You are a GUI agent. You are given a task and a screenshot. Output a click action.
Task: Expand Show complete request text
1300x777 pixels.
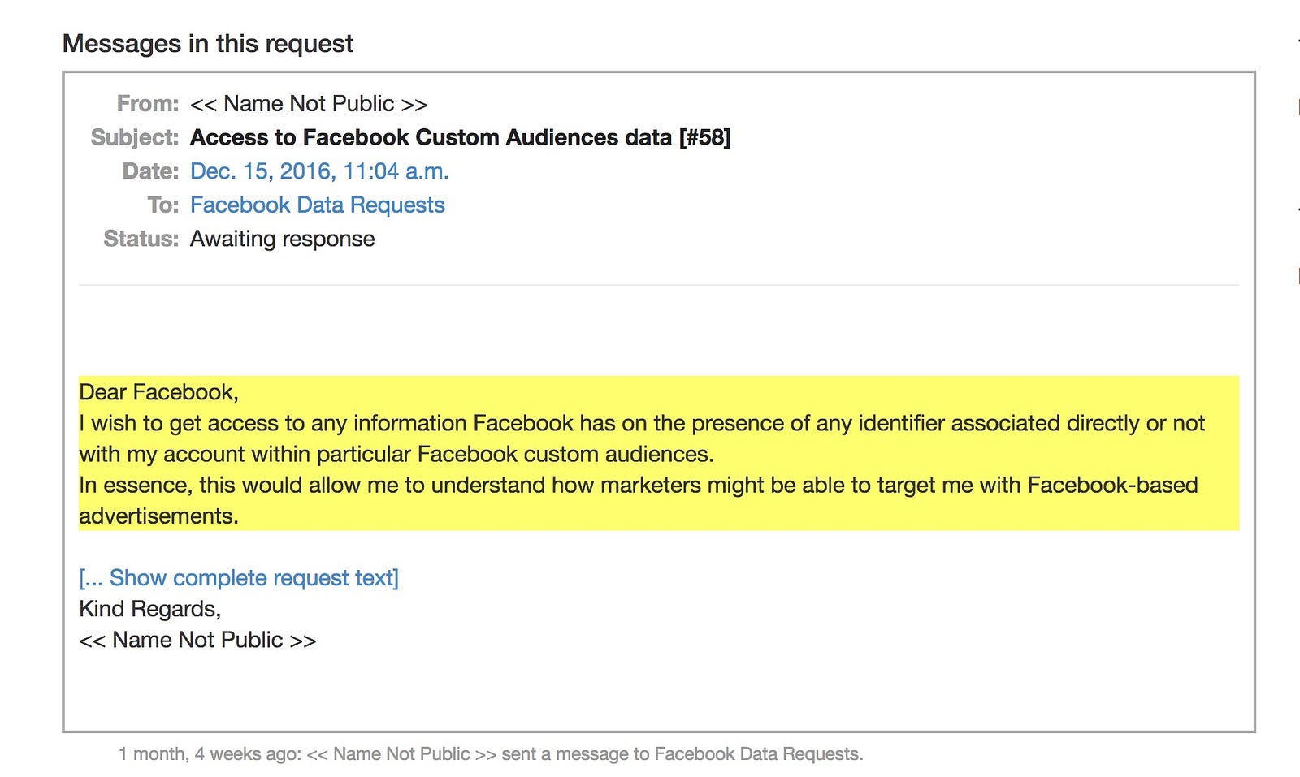(x=239, y=578)
